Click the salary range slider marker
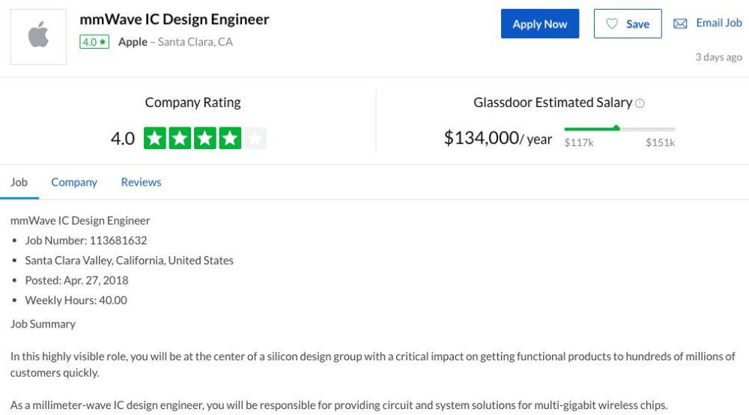This screenshot has width=749, height=415. pyautogui.click(x=616, y=127)
